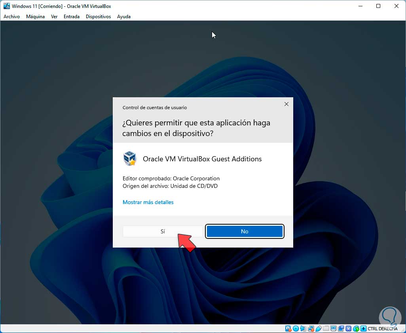Click the Control de cuentas de usuario title
The width and height of the screenshot is (406, 333).
155,108
